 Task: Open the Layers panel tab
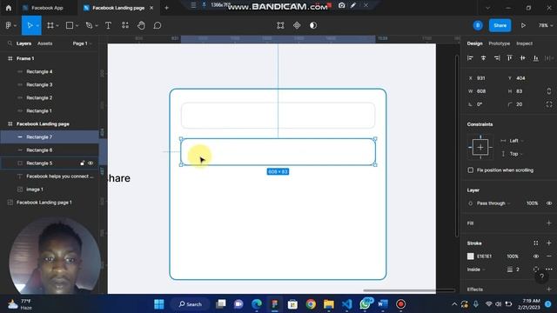[x=23, y=43]
